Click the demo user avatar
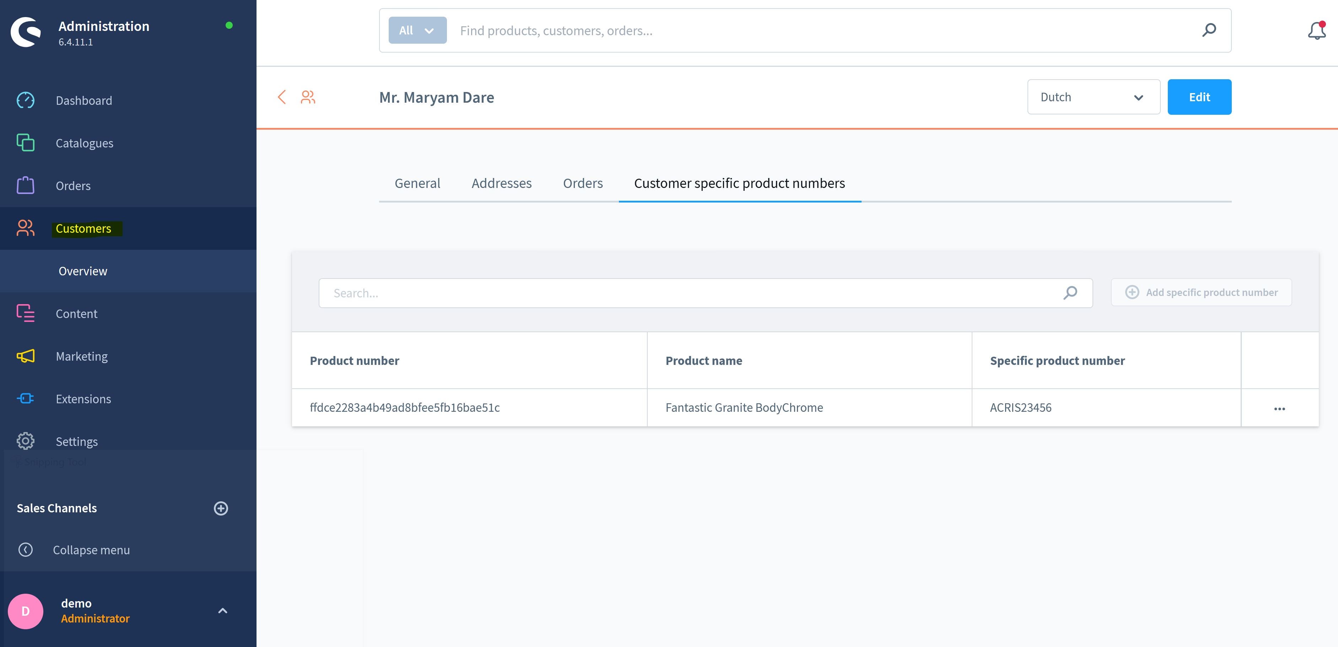1338x647 pixels. 26,611
